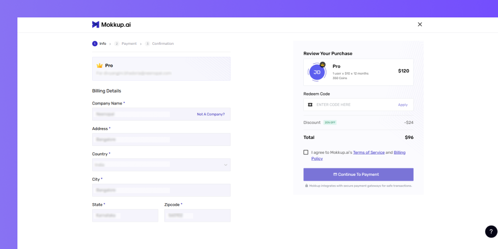Focus the City input field
498x249 pixels.
coord(161,190)
